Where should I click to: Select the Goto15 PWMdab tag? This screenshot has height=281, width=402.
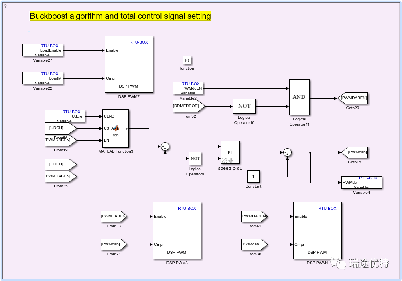point(354,152)
